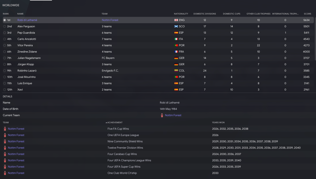Image resolution: width=316 pixels, height=179 pixels.
Task: Click the France flag in Zinedine Zidane's row
Action: 176,52
